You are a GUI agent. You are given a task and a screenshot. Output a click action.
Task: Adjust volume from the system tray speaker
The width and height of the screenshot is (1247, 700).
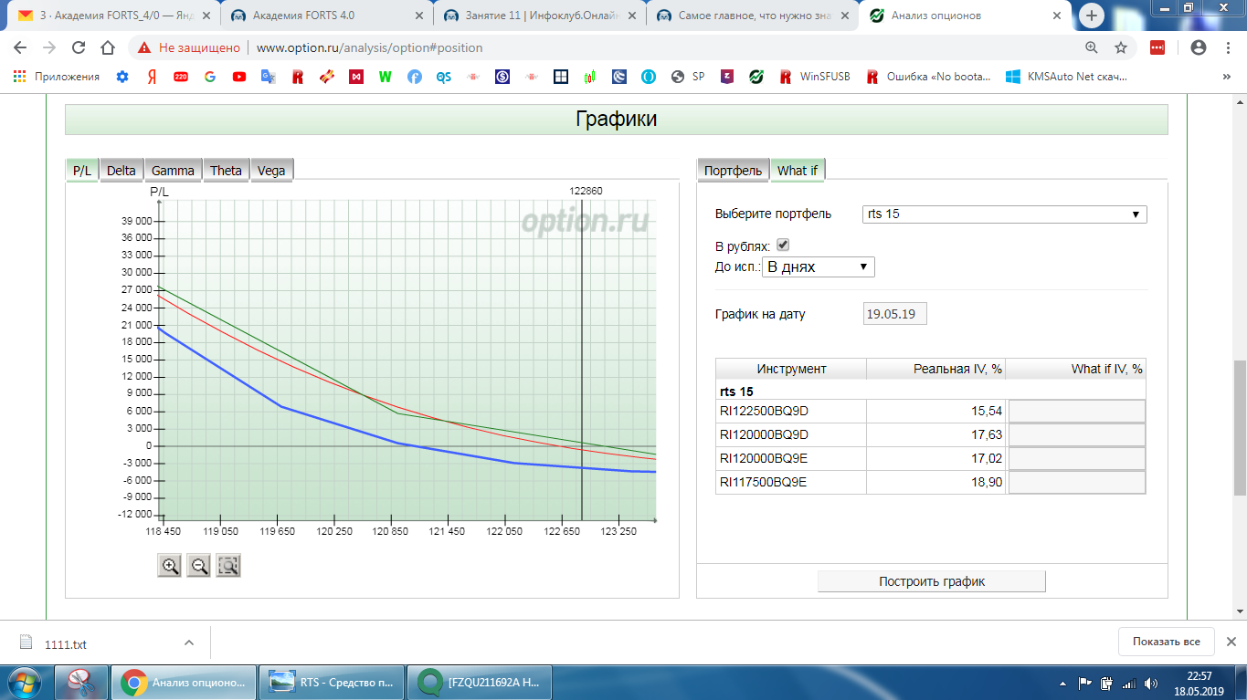[1149, 683]
